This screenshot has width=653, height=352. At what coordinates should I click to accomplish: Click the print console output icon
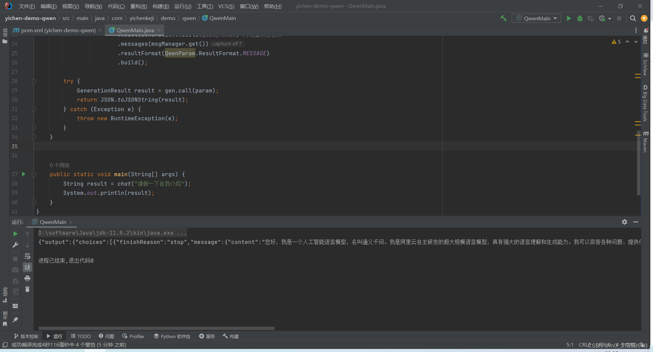point(27,278)
